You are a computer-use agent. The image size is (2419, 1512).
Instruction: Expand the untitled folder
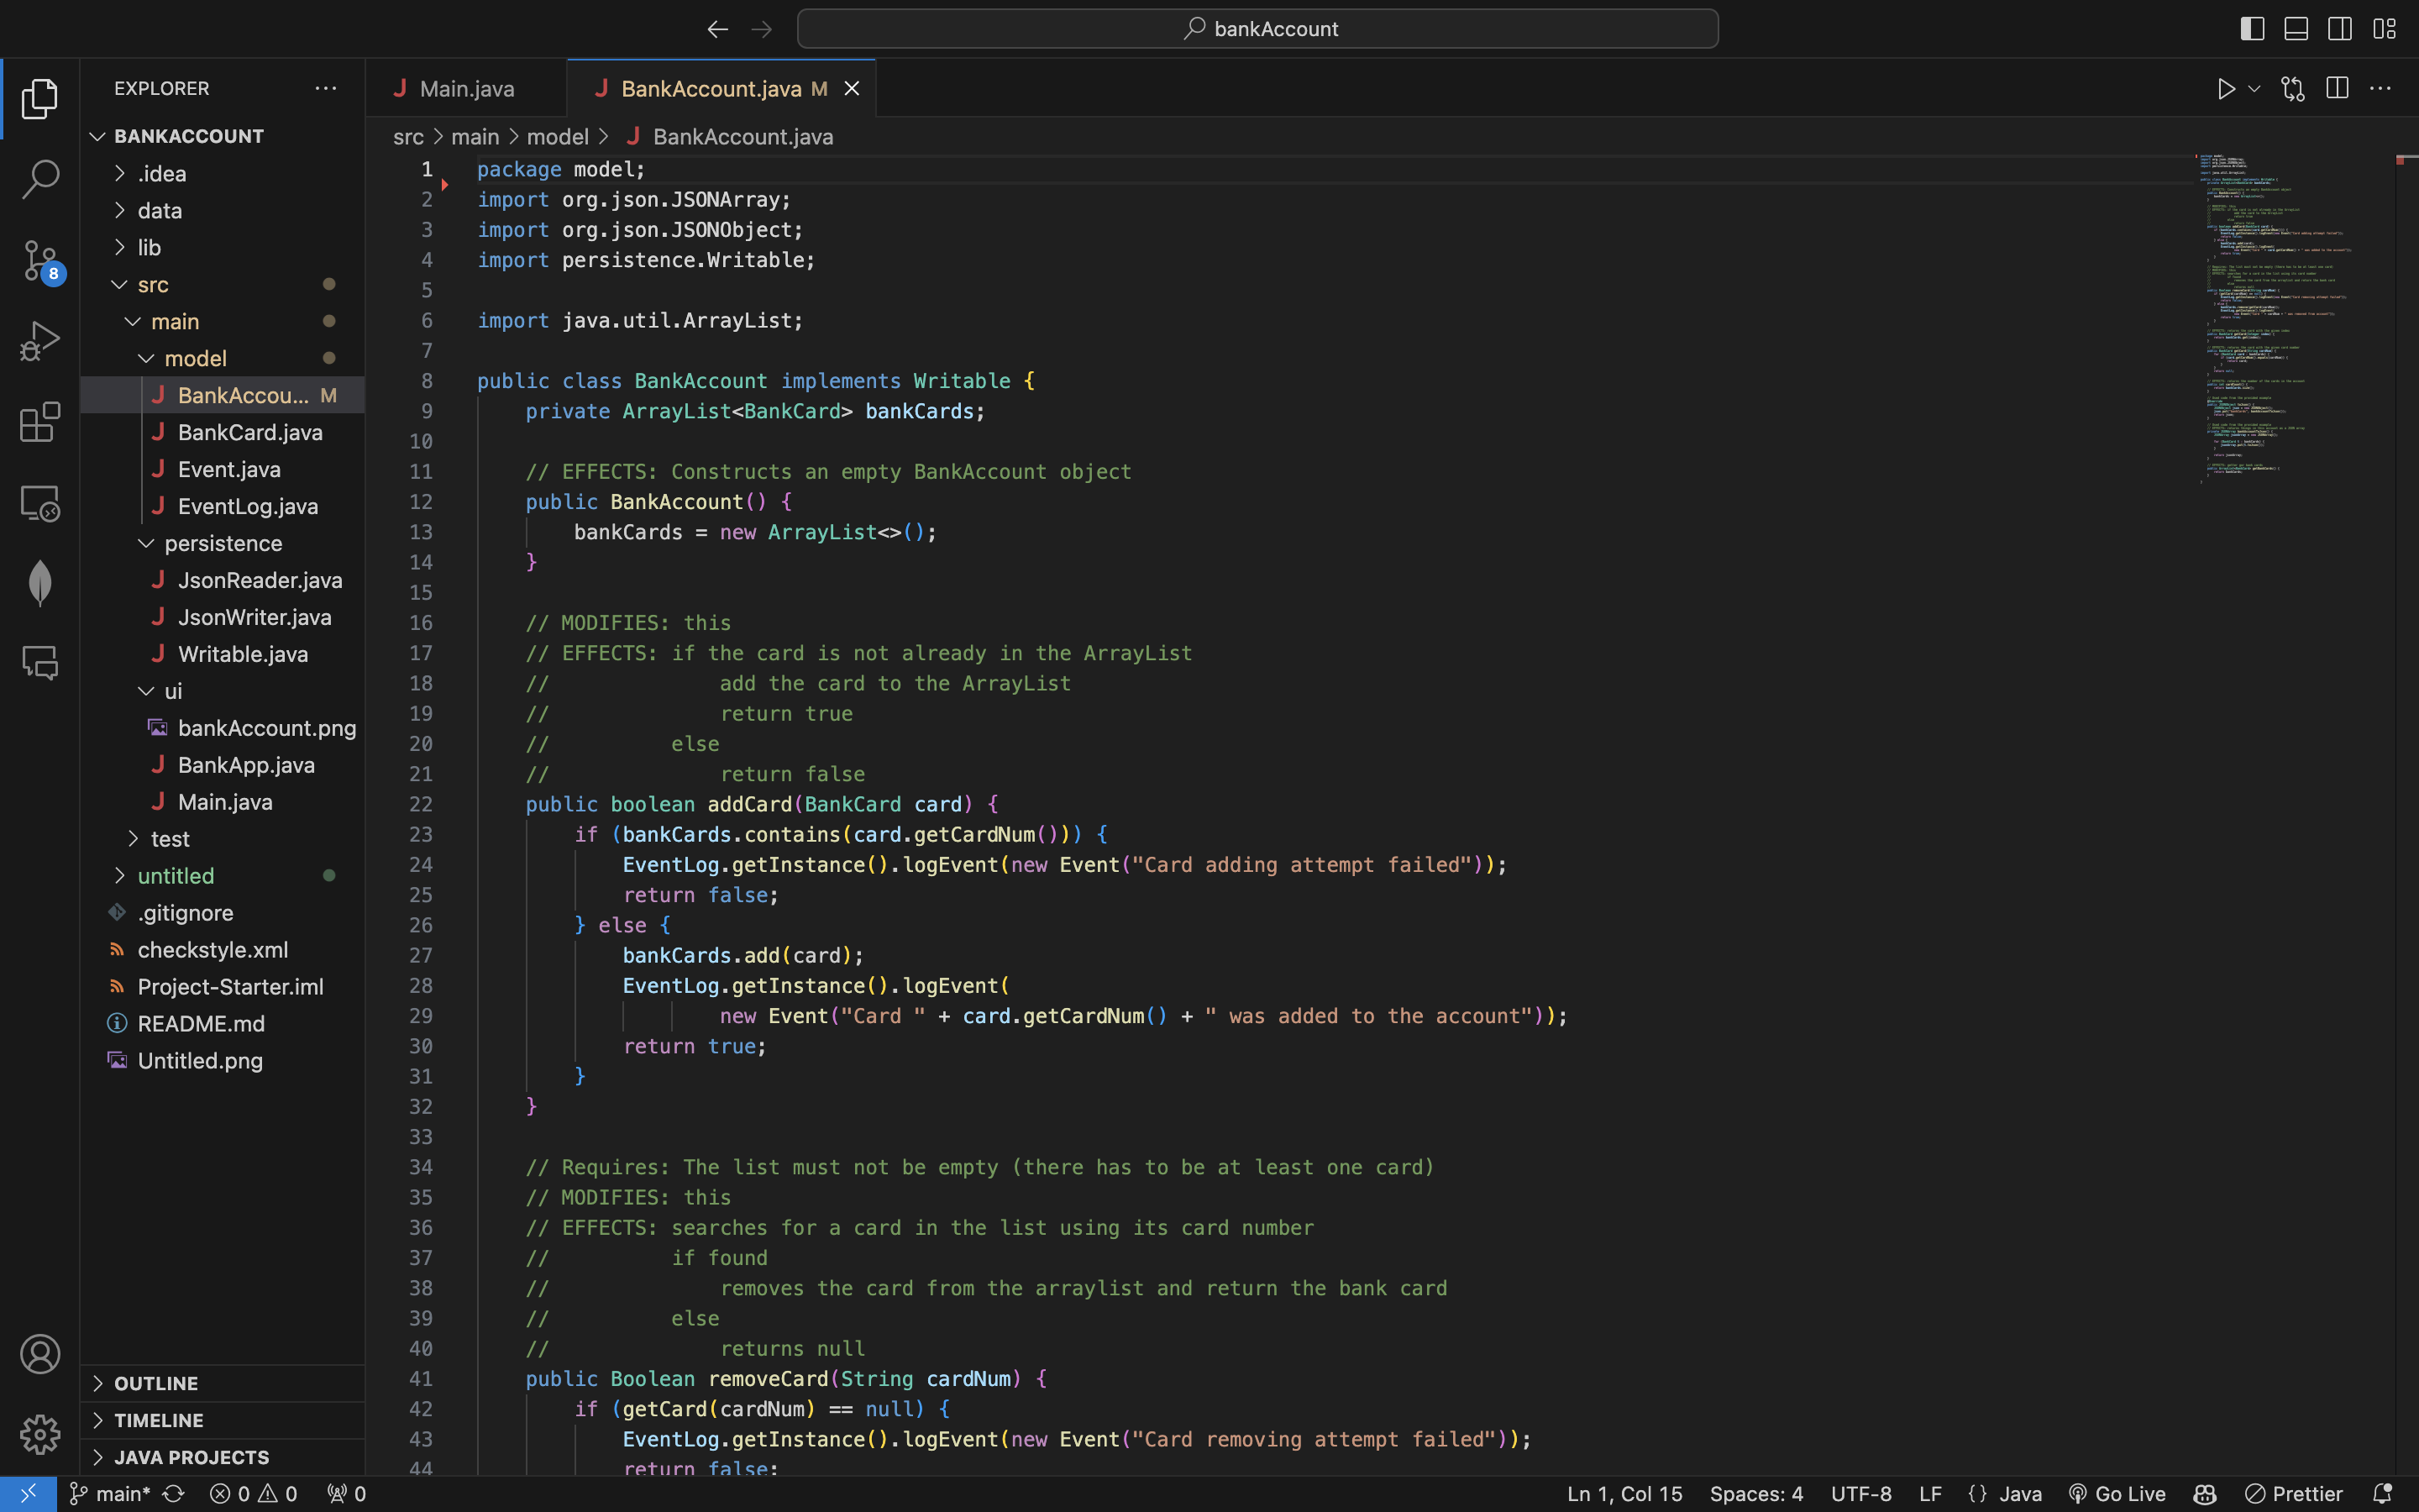coord(222,876)
